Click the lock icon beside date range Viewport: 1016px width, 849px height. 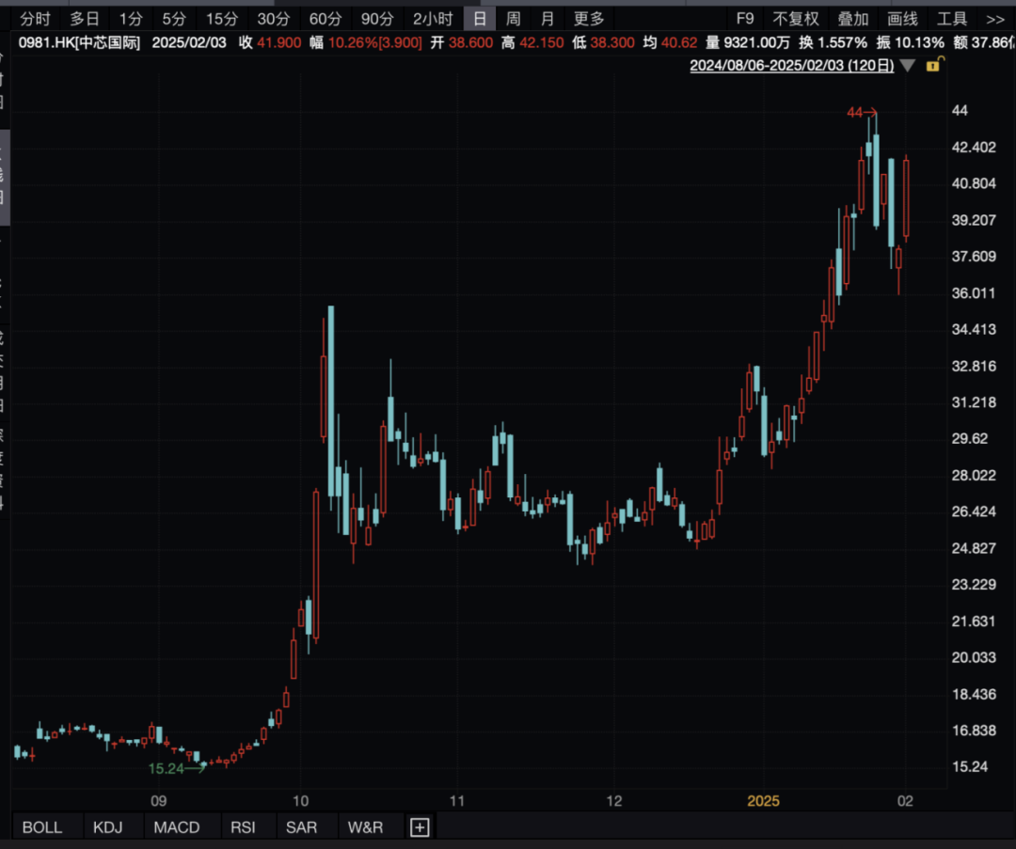coord(934,64)
